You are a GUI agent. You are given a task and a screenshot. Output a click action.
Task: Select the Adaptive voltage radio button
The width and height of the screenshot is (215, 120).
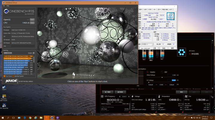tap(148, 72)
